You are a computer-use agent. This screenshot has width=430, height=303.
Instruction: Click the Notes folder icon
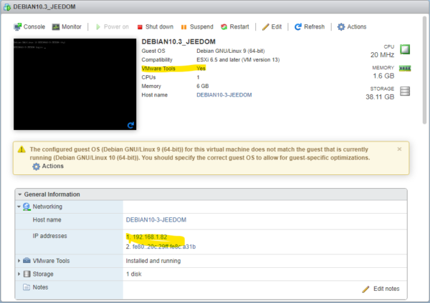[x=27, y=287]
